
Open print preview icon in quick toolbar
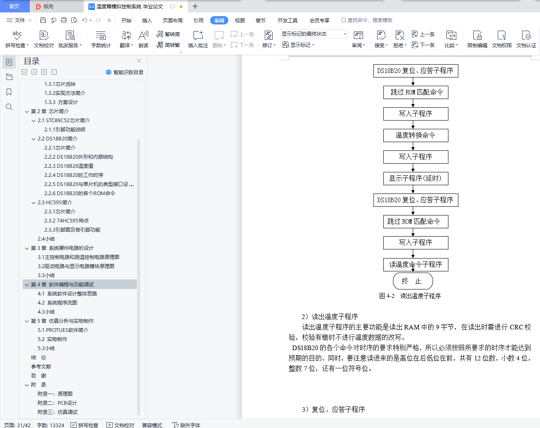click(x=74, y=20)
